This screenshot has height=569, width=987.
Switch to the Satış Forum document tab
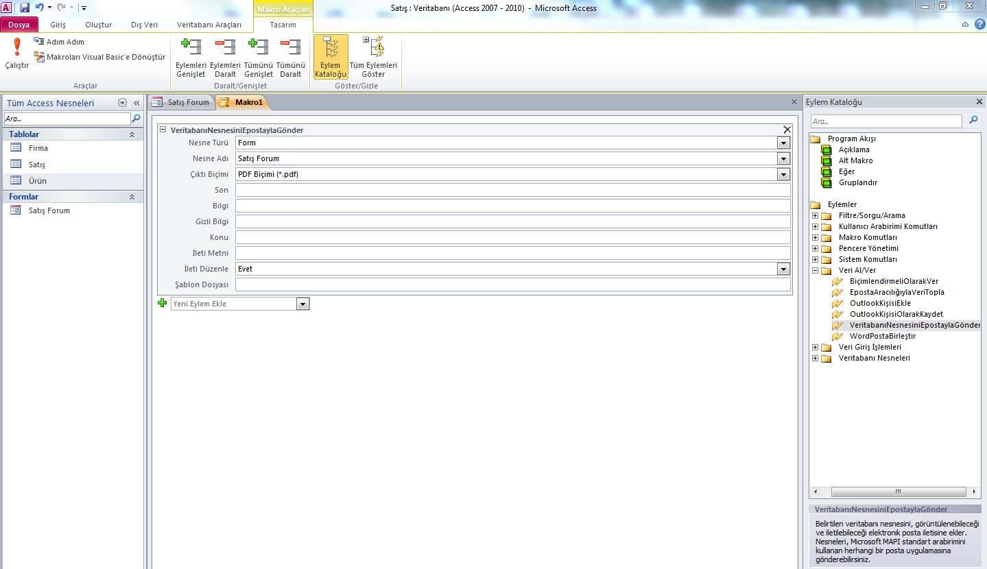[x=181, y=102]
